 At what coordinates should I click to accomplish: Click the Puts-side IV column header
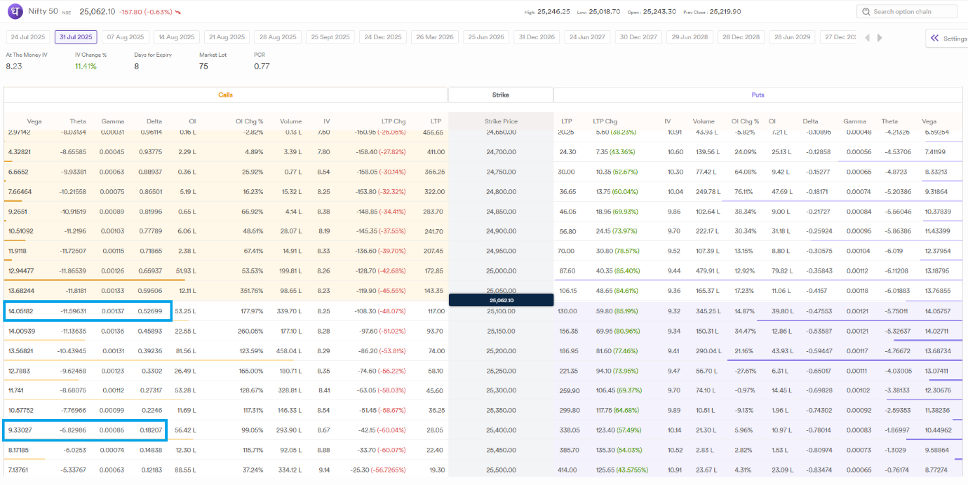coord(668,121)
